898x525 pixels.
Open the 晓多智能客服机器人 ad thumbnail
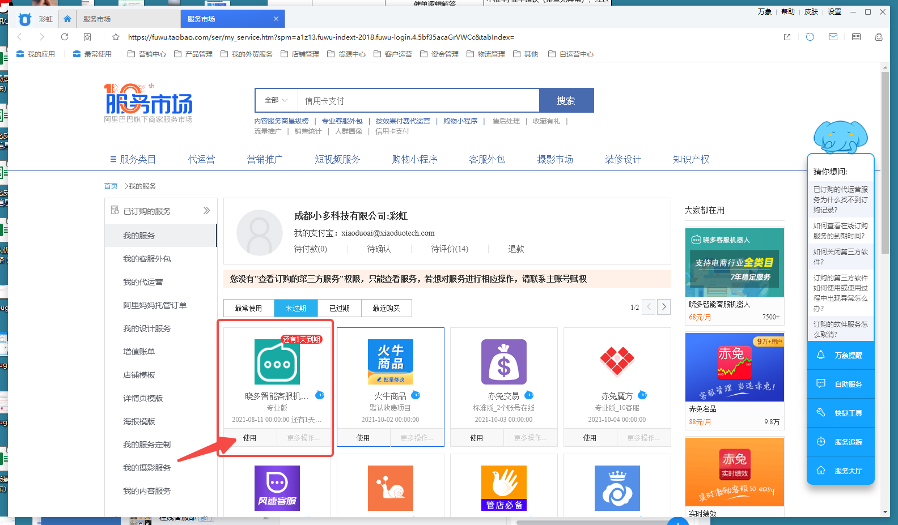click(735, 262)
